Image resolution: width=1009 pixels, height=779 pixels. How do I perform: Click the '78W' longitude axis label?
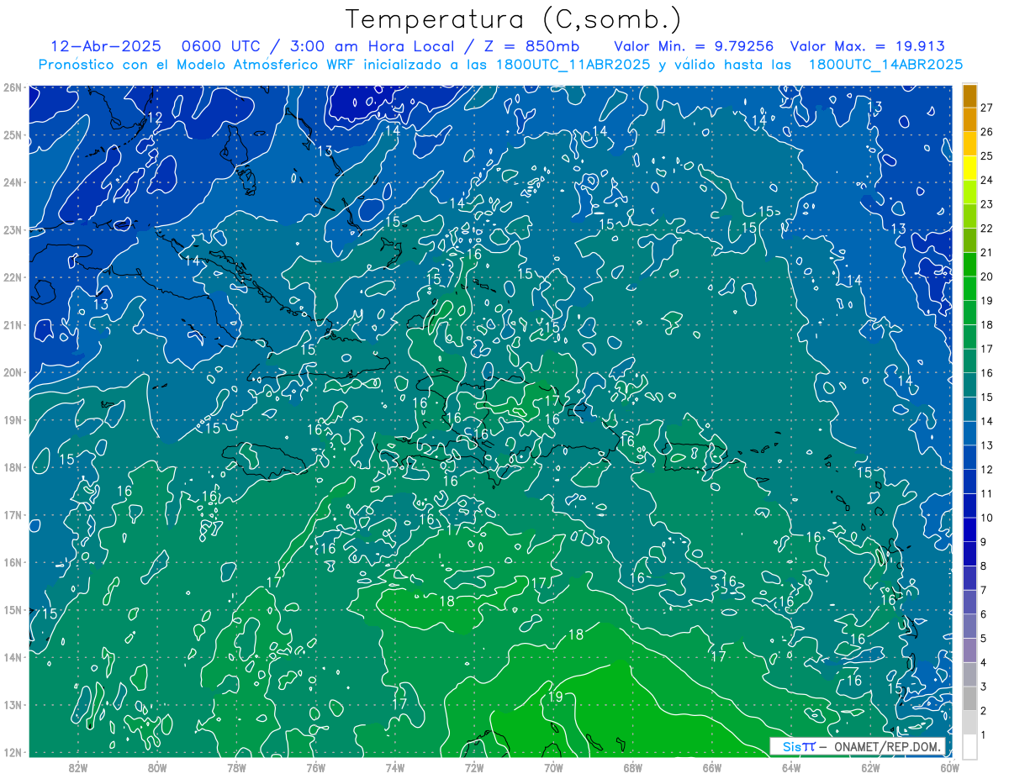[x=236, y=767]
